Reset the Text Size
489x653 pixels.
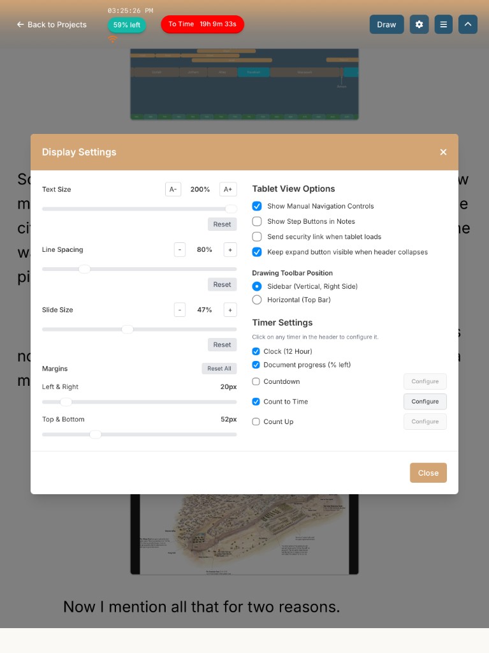[x=222, y=224]
